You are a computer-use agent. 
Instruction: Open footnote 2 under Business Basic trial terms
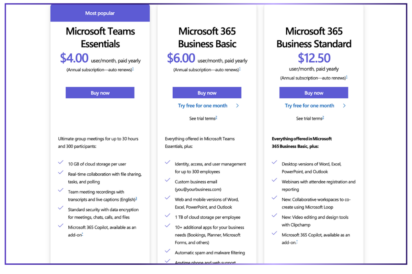coord(216,118)
